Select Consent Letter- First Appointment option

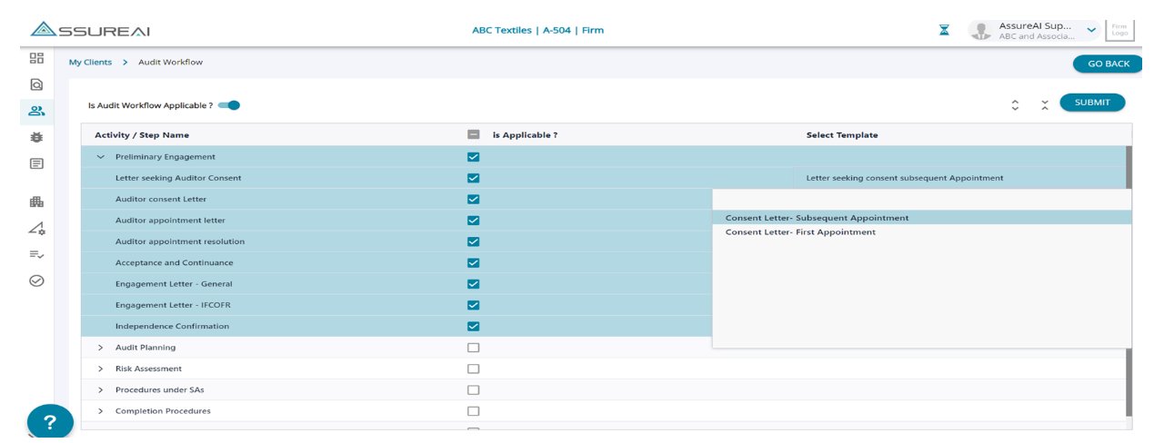coord(922,232)
